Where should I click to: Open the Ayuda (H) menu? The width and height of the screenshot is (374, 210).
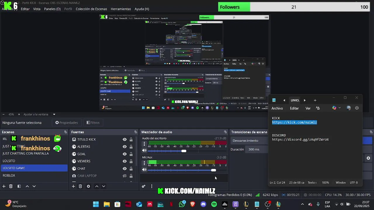click(142, 9)
